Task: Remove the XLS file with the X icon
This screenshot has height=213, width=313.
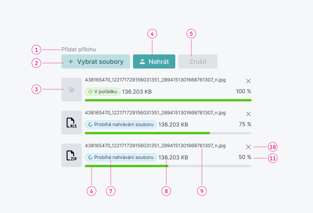Action: click(x=248, y=114)
